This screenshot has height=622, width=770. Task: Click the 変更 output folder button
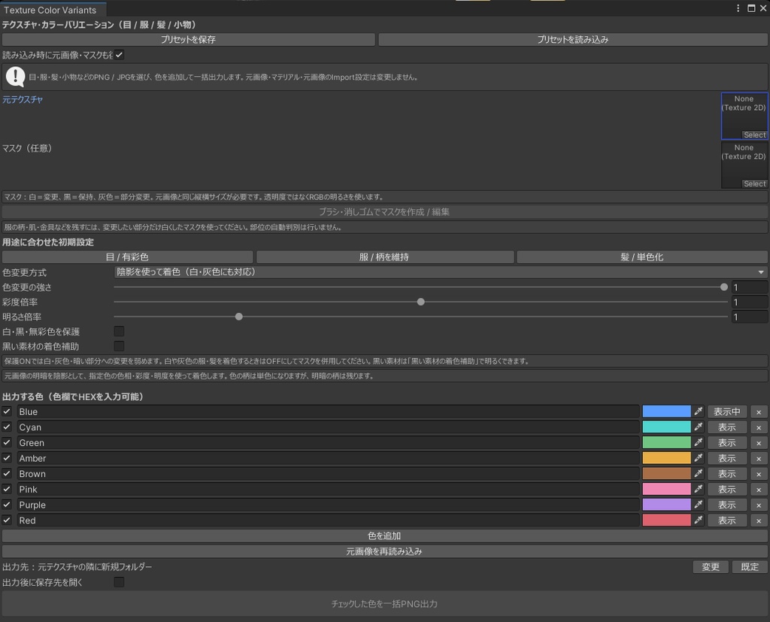[711, 567]
